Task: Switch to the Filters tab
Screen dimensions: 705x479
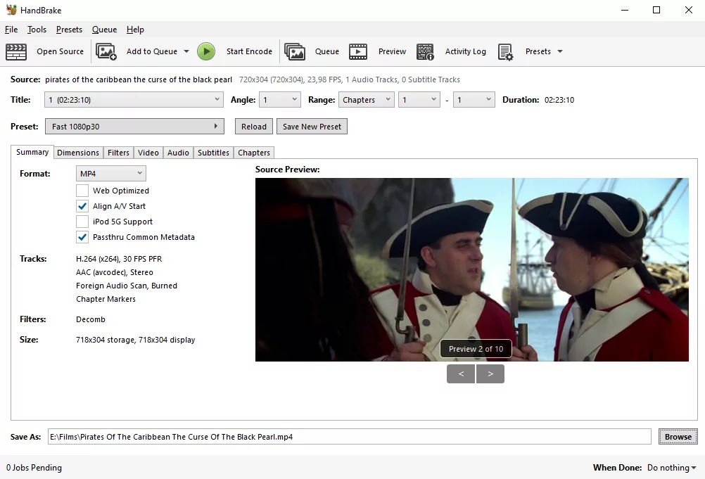Action: click(x=118, y=153)
